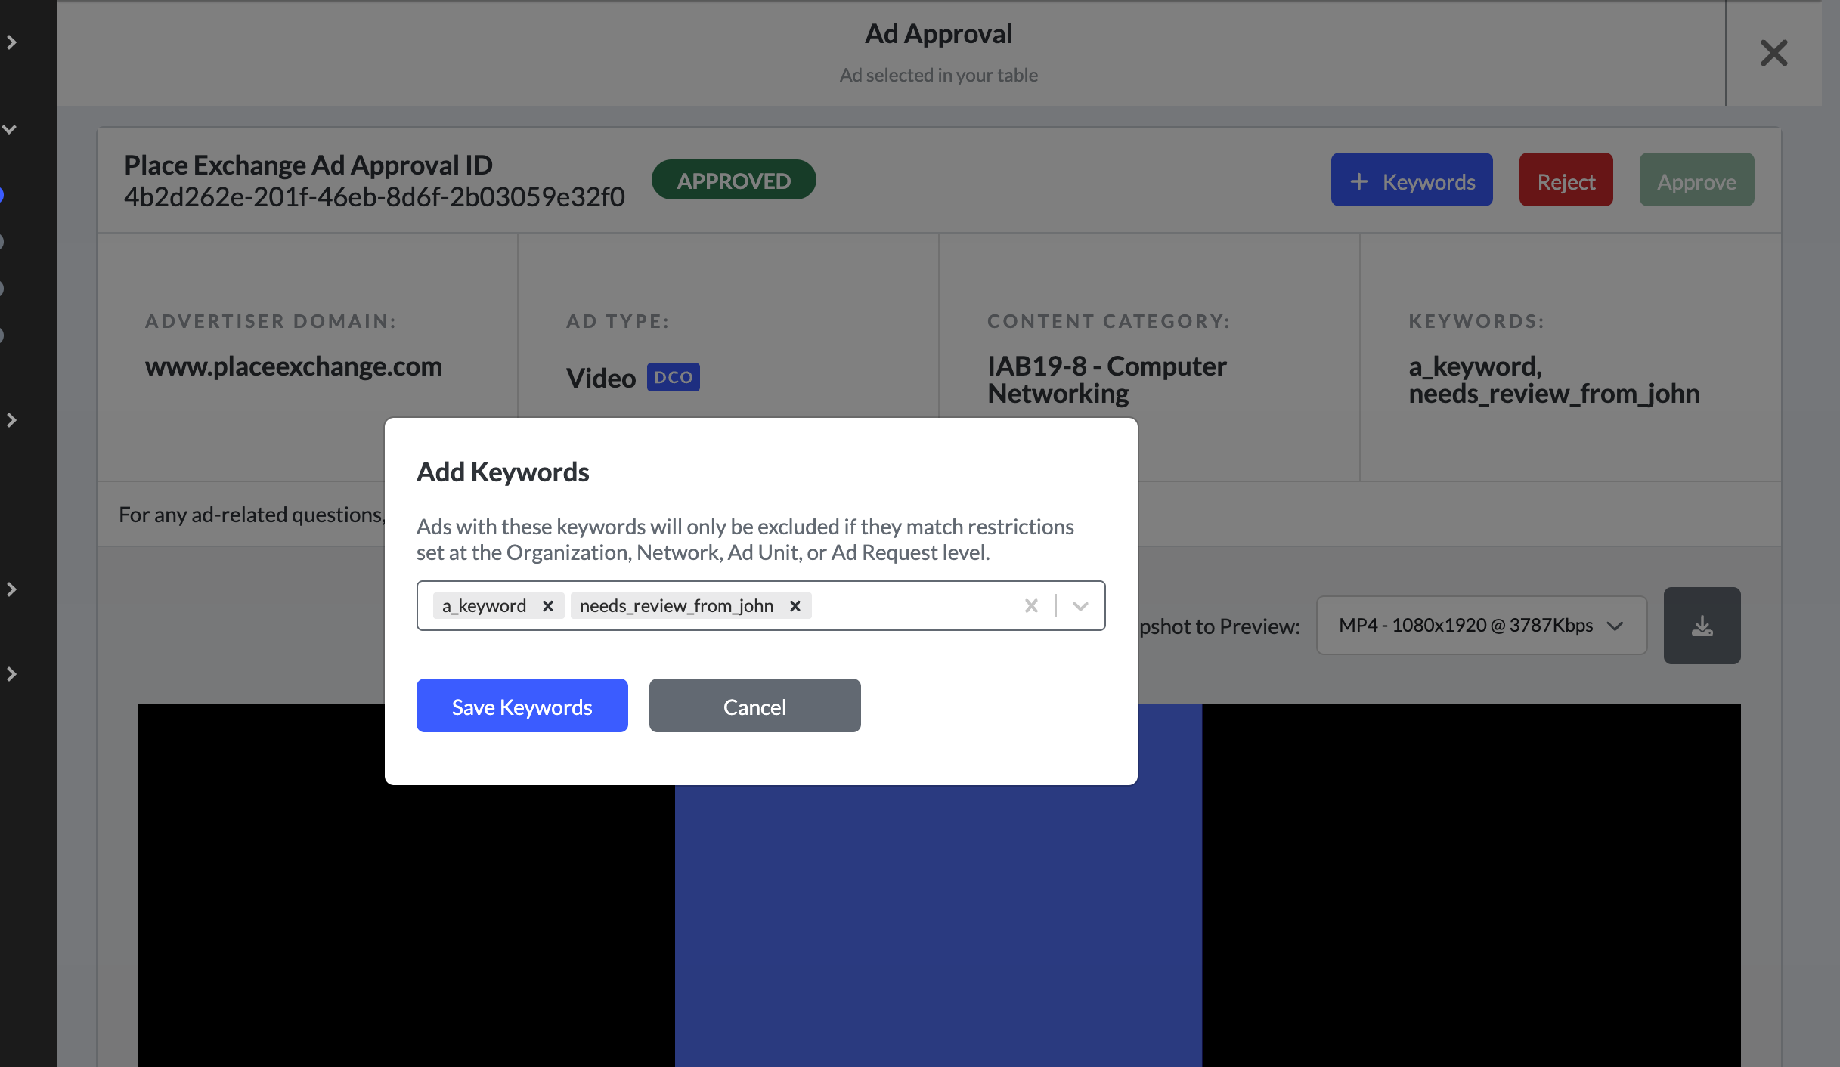Screen dimensions: 1840x1067
Task: Click inside the keywords input field
Action: (x=915, y=606)
